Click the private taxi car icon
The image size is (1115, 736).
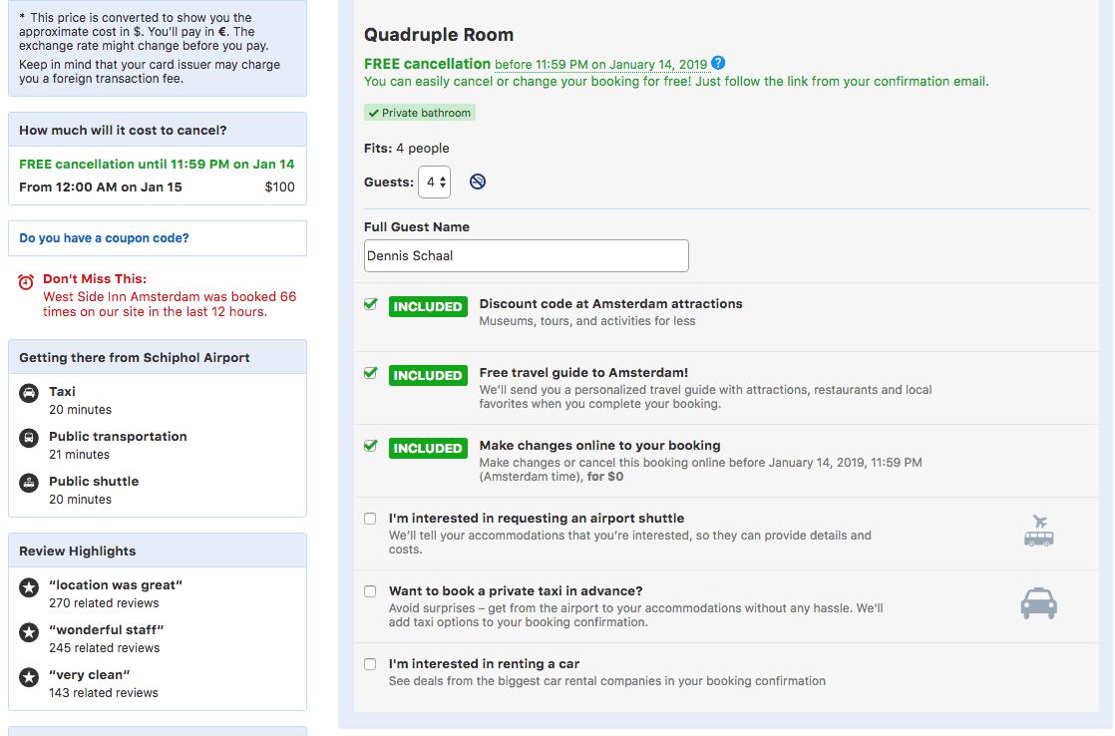(x=1038, y=603)
